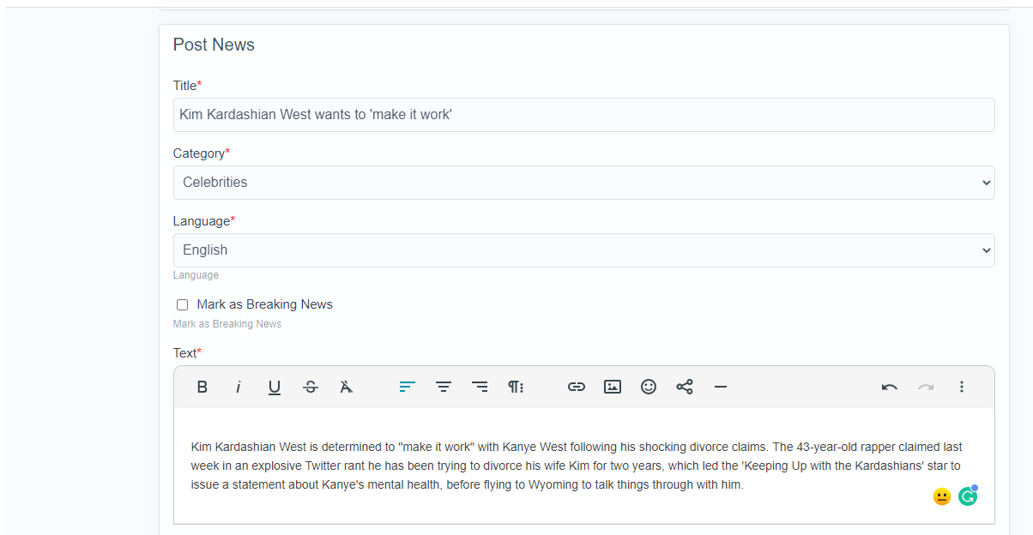Apply strikethrough to the text
This screenshot has height=535, width=1033.
(311, 387)
